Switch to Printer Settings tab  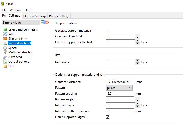[x=59, y=16]
